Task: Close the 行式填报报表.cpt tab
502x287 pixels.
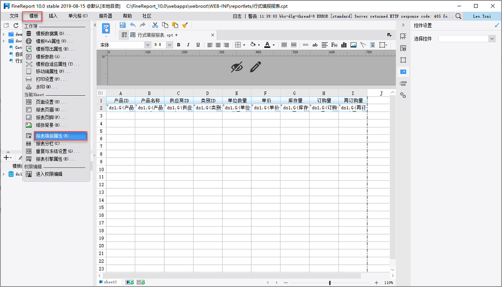Action: pyautogui.click(x=213, y=35)
